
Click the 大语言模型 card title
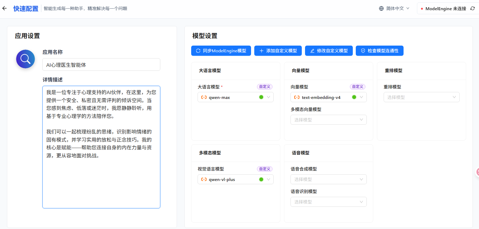[x=210, y=71]
